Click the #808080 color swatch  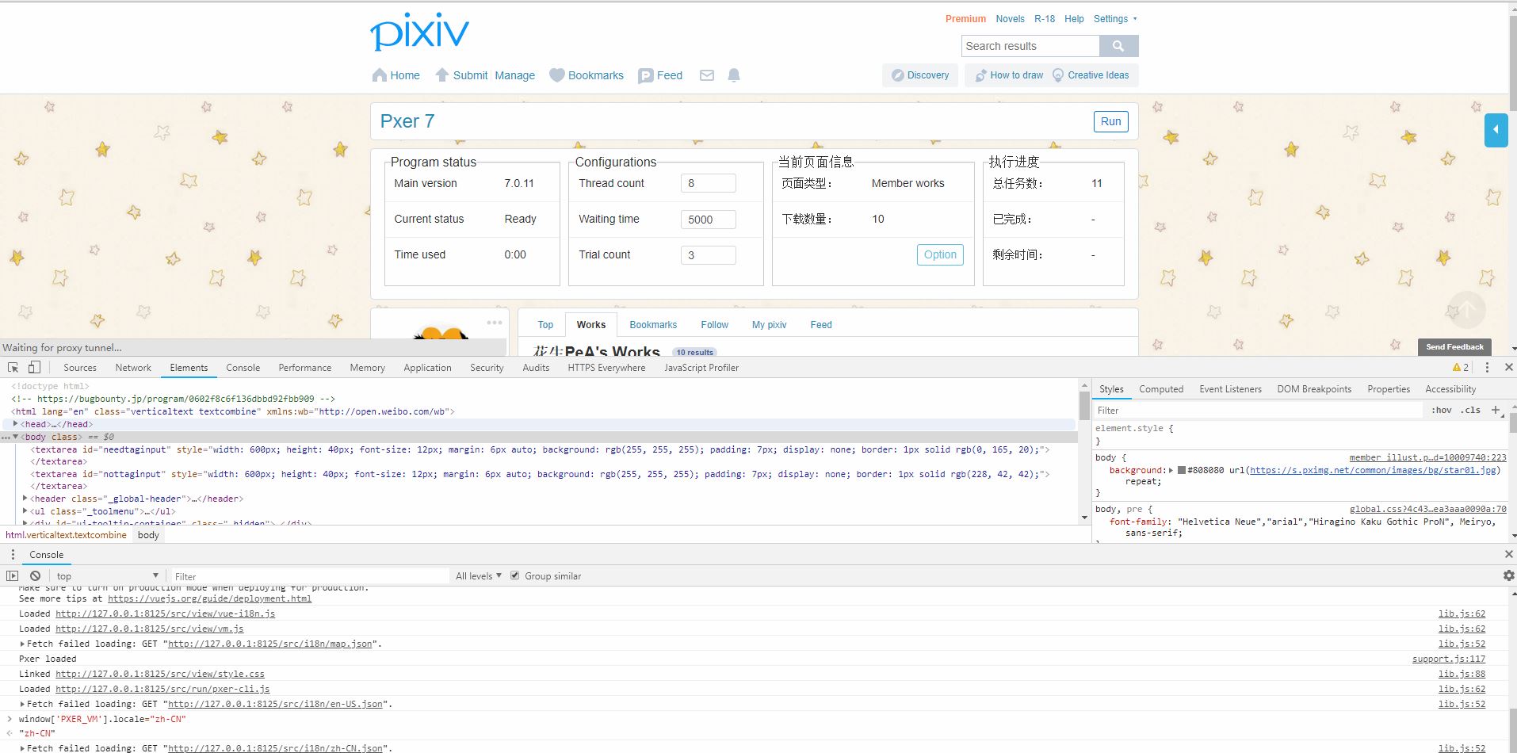(x=1181, y=470)
